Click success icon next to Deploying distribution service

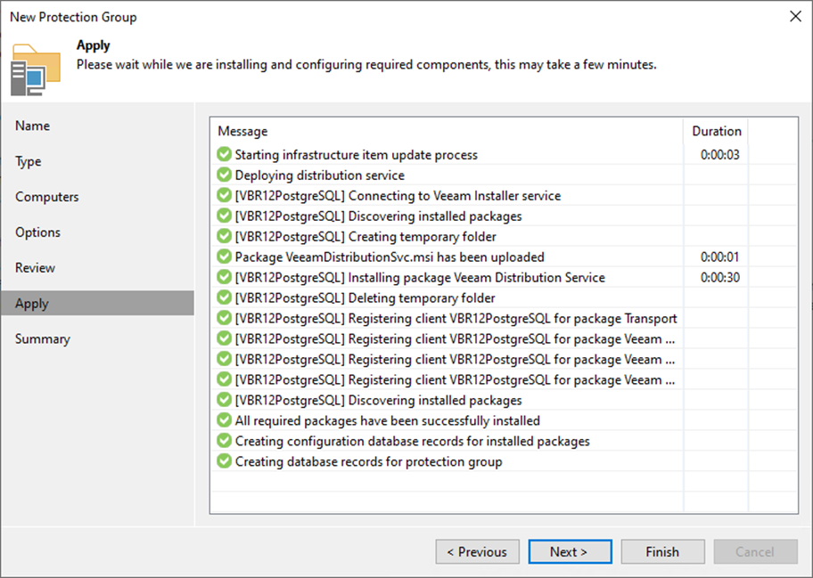[x=225, y=175]
